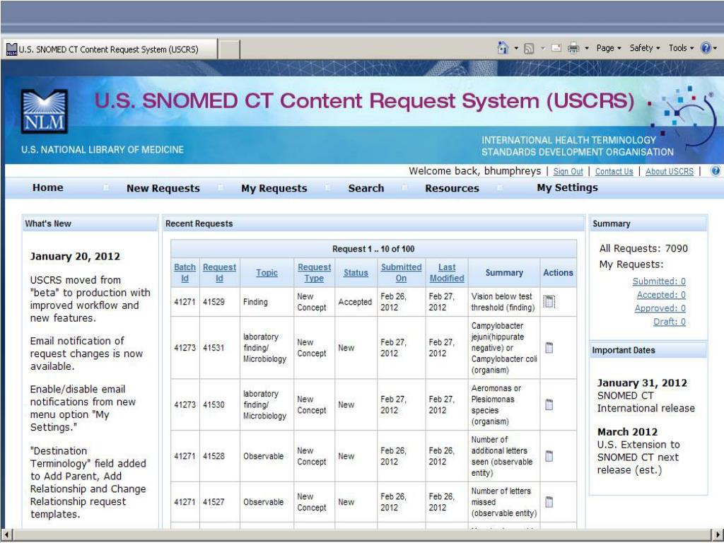
Task: Open the Page dropdown menu
Action: click(x=609, y=48)
